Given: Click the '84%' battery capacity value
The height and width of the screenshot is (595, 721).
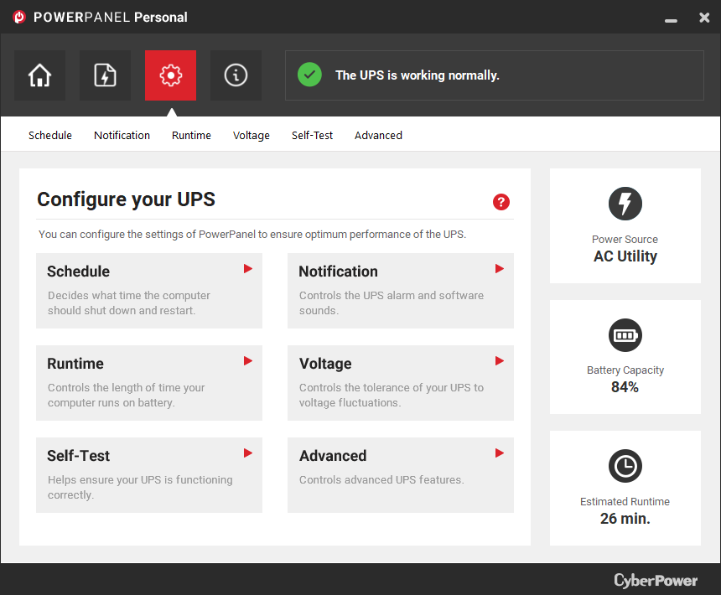Looking at the screenshot, I should point(625,387).
